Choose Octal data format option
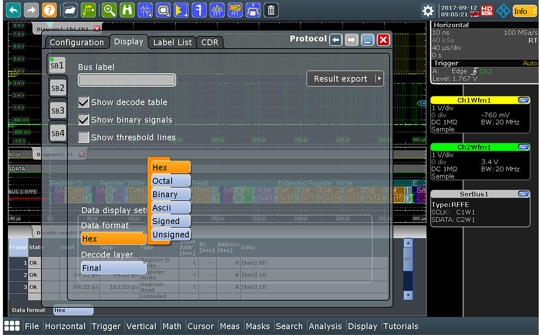 tap(171, 181)
